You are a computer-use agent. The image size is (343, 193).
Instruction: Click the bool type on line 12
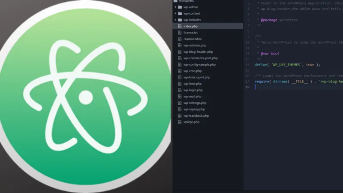(275, 54)
